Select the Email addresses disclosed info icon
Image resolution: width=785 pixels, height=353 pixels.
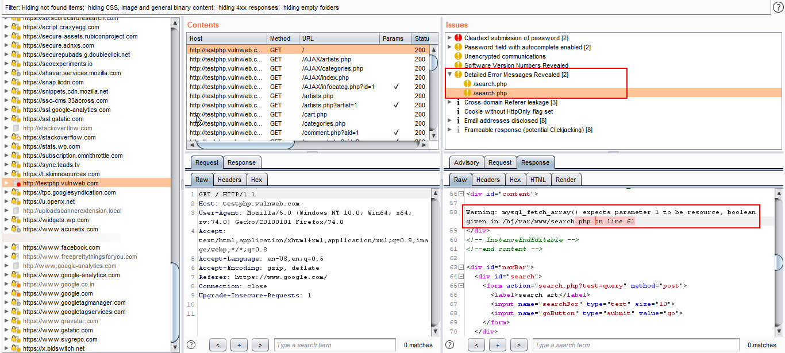pyautogui.click(x=458, y=121)
